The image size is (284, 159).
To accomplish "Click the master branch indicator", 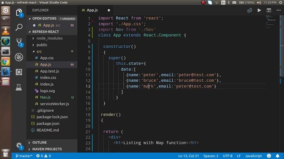I will 24,156.
